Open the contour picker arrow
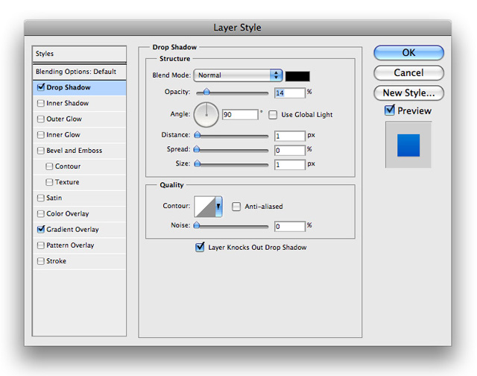This screenshot has width=477, height=376. click(x=218, y=207)
